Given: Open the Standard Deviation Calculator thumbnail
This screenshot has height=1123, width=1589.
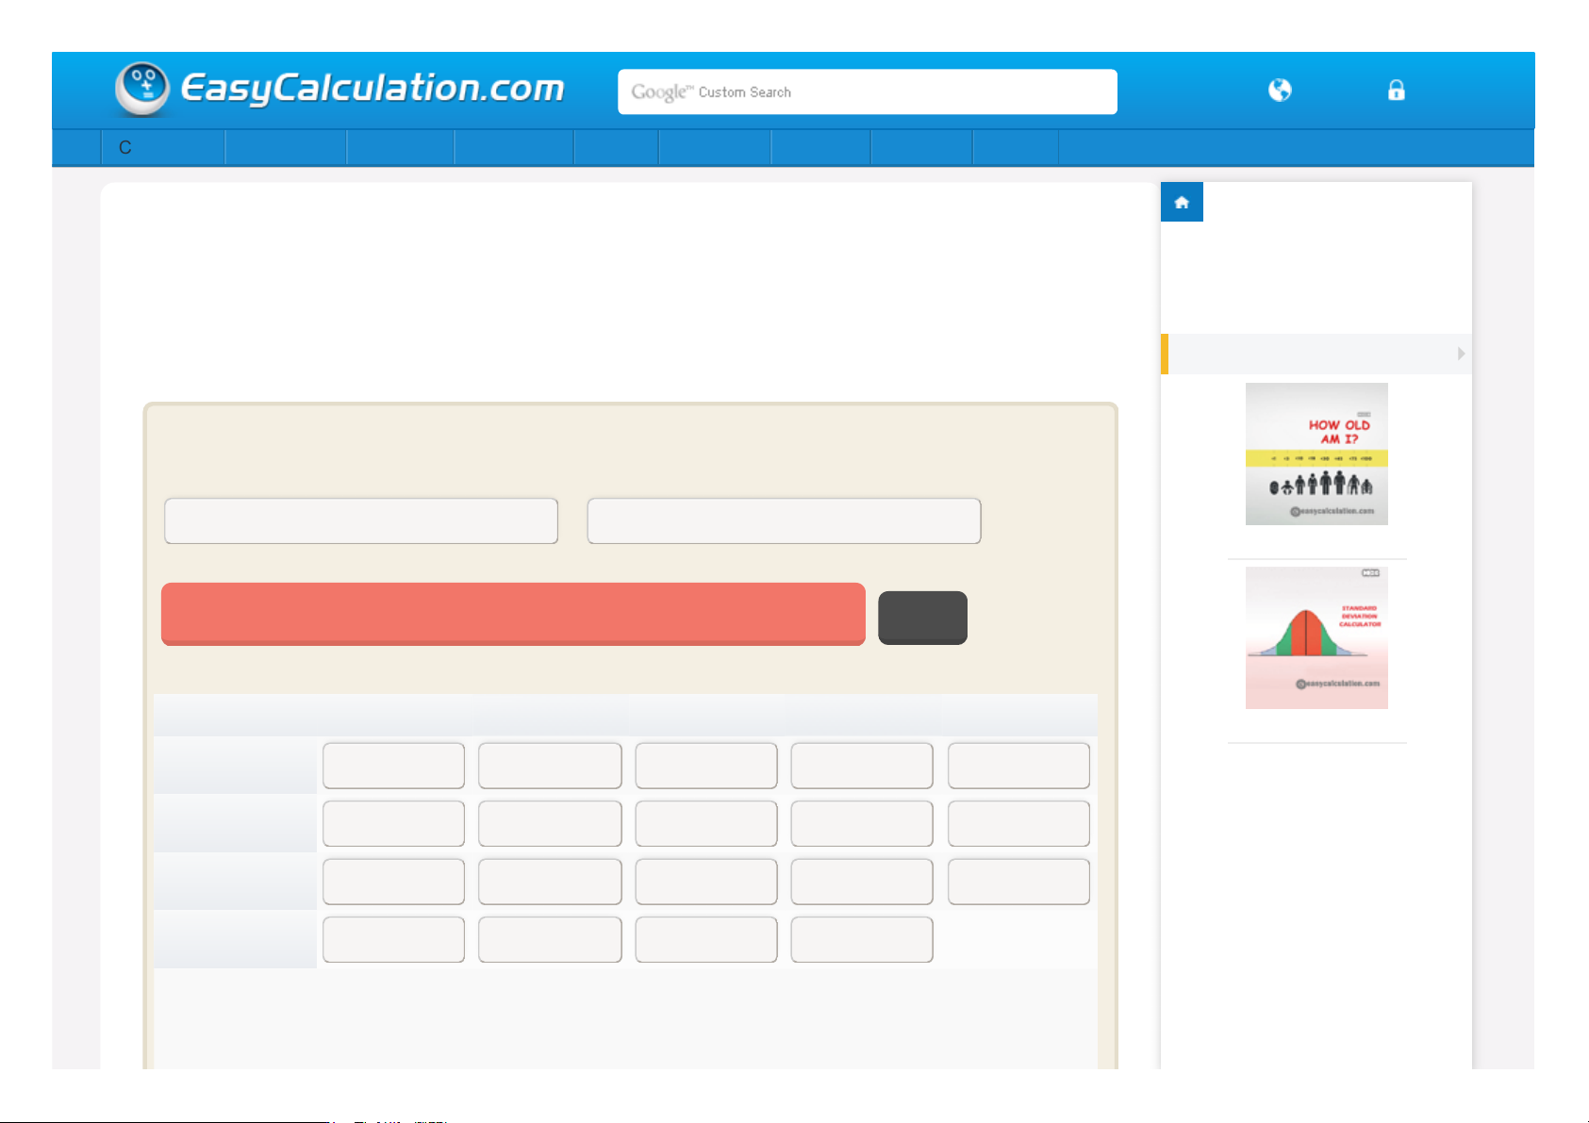Looking at the screenshot, I should tap(1316, 637).
